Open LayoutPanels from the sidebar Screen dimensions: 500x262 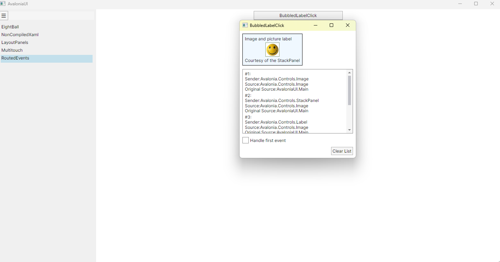tap(47, 42)
